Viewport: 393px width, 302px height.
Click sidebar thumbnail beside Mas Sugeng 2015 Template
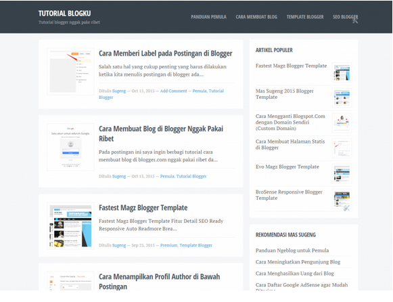click(x=342, y=98)
